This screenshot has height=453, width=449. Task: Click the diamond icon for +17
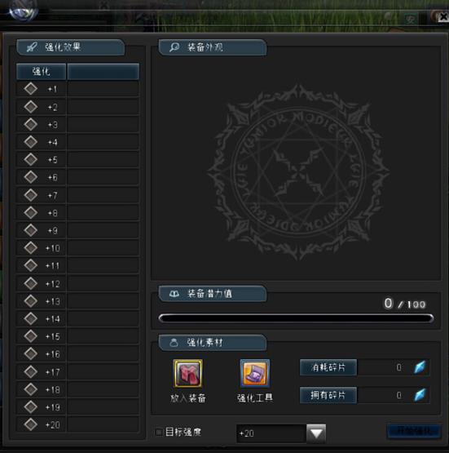click(31, 372)
